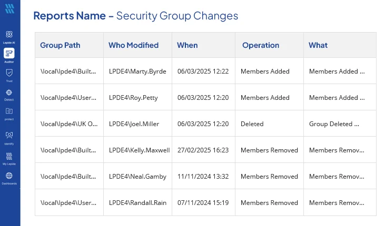Screen dimensions: 385x226
Task: Select the \local\lpde4\UK O... group path cell
Action: tap(69, 124)
